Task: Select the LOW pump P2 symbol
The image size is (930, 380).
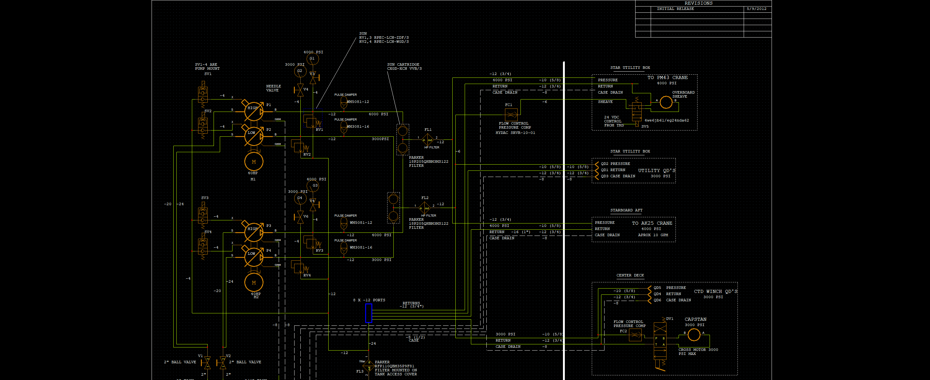Action: [254, 136]
